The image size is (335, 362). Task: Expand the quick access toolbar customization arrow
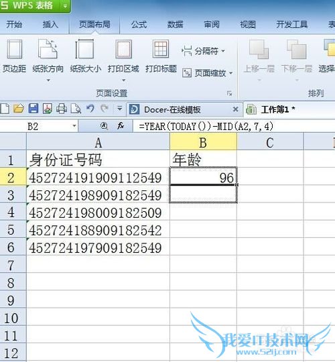[119, 108]
